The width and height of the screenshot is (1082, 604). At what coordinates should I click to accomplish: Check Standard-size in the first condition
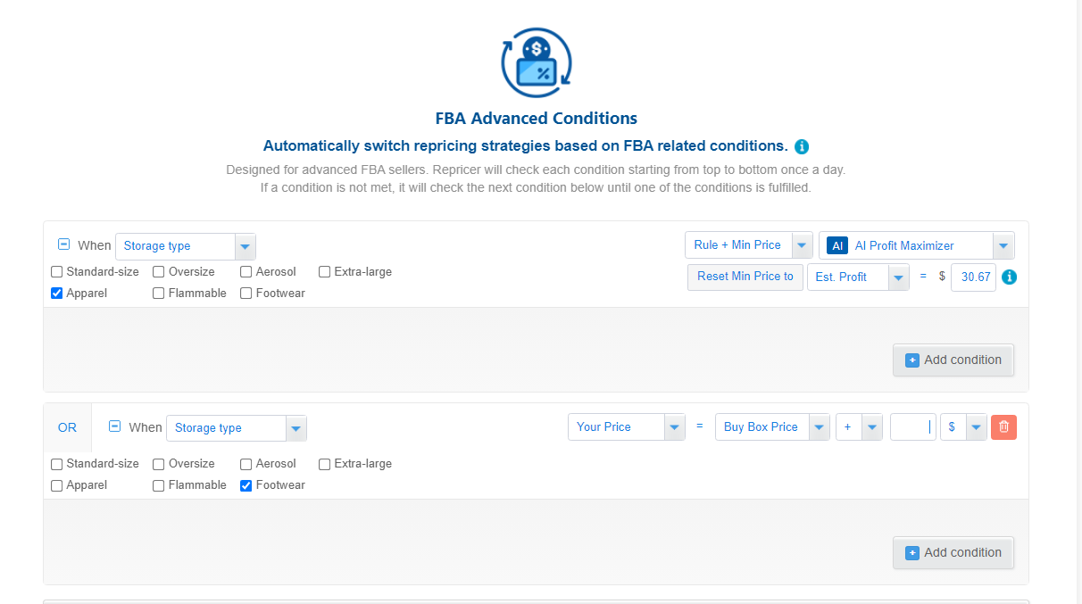pos(57,272)
